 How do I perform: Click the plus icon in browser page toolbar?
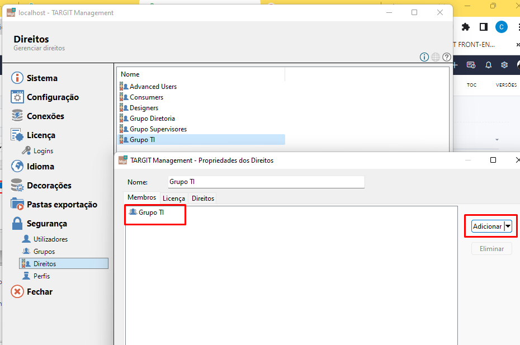point(455,65)
